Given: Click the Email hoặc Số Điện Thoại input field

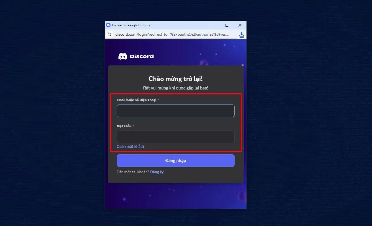Looking at the screenshot, I should point(175,110).
